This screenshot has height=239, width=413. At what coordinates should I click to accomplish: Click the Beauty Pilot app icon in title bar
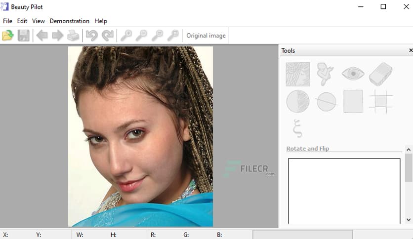click(x=5, y=7)
